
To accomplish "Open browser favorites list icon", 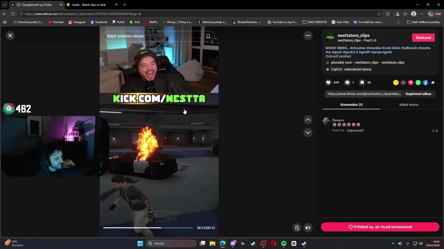I will point(405,14).
